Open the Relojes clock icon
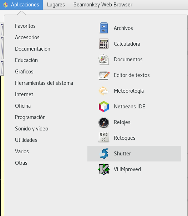This screenshot has width=188, height=216. tap(104, 122)
